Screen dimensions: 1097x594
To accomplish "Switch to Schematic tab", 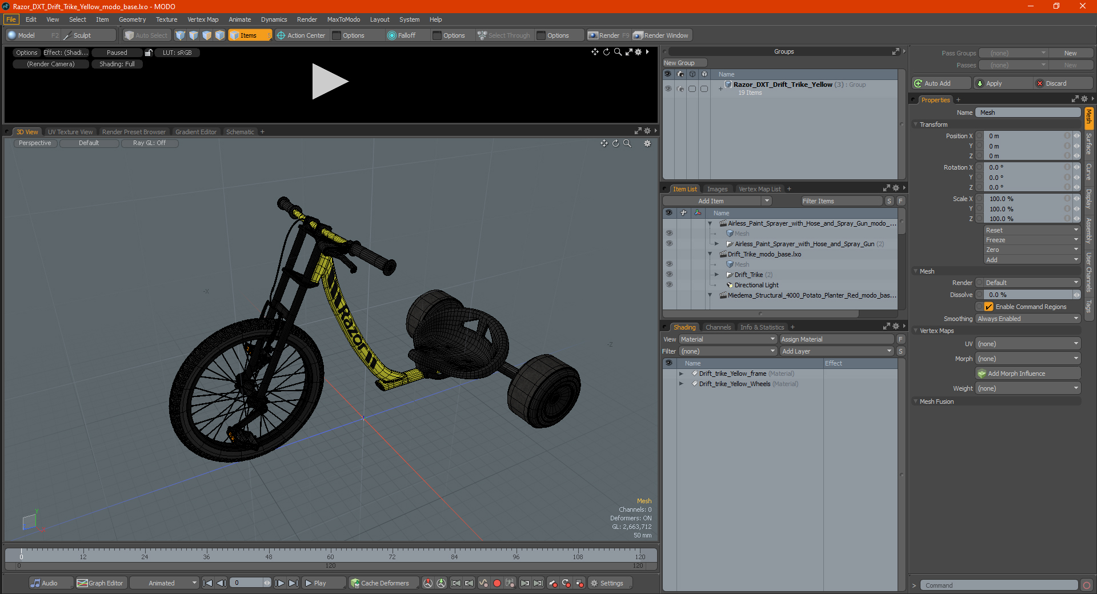I will (240, 132).
